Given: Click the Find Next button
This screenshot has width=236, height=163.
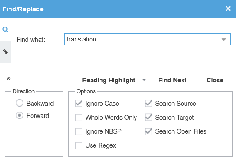Looking at the screenshot, I should coord(172,80).
